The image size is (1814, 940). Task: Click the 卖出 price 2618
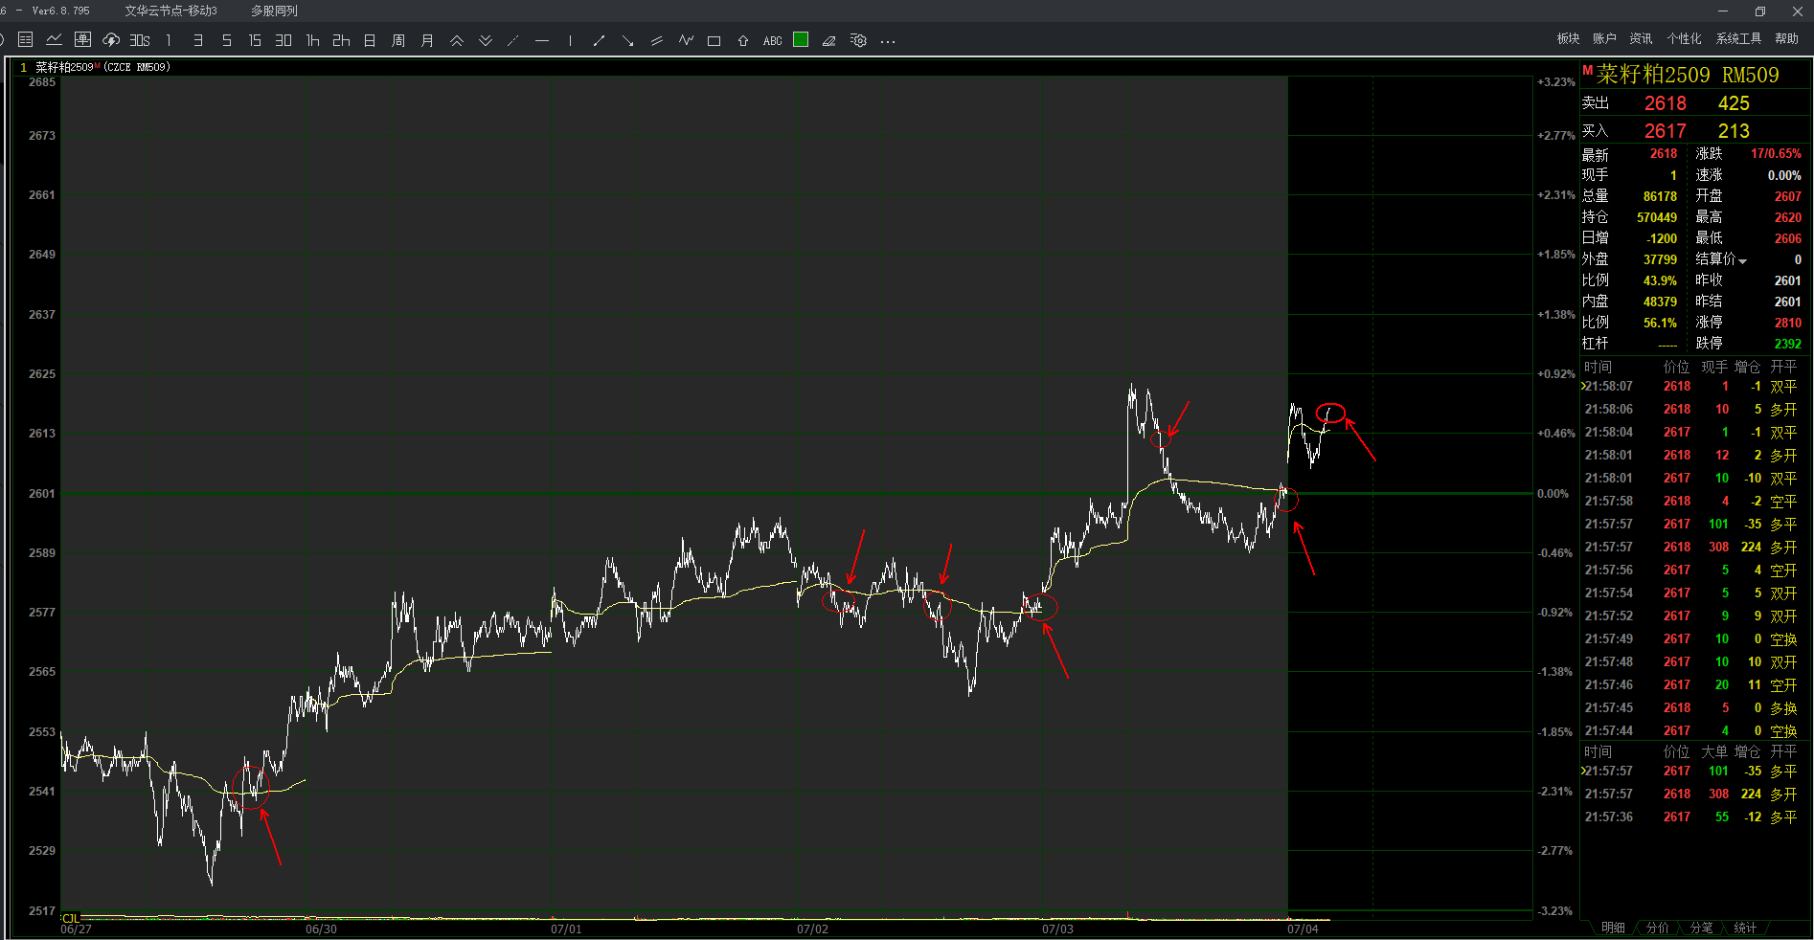click(1666, 103)
